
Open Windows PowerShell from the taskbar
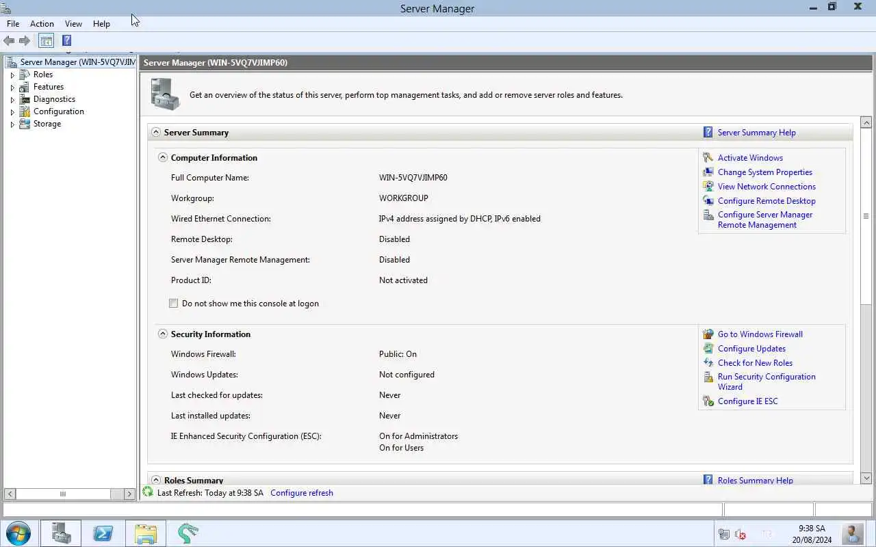click(103, 533)
